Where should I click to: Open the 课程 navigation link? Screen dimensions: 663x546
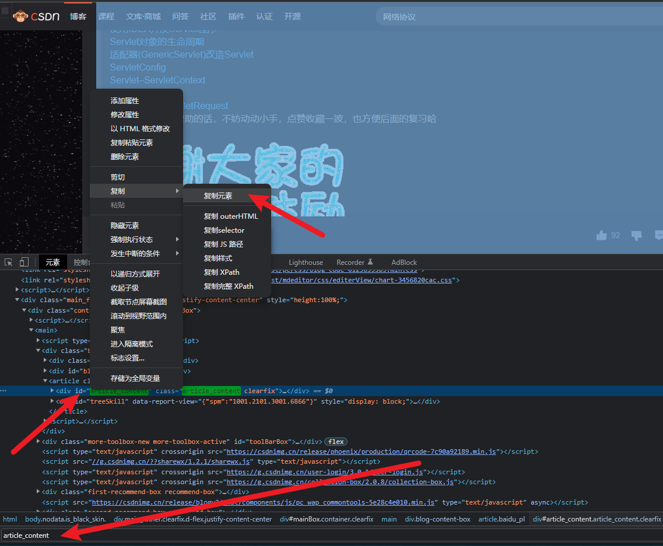(x=106, y=16)
